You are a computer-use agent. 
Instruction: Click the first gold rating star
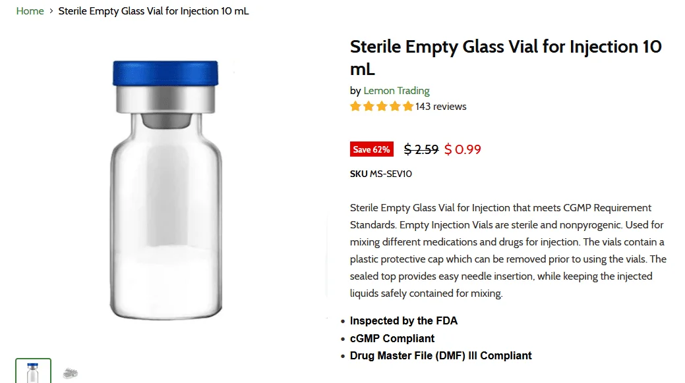pos(355,106)
